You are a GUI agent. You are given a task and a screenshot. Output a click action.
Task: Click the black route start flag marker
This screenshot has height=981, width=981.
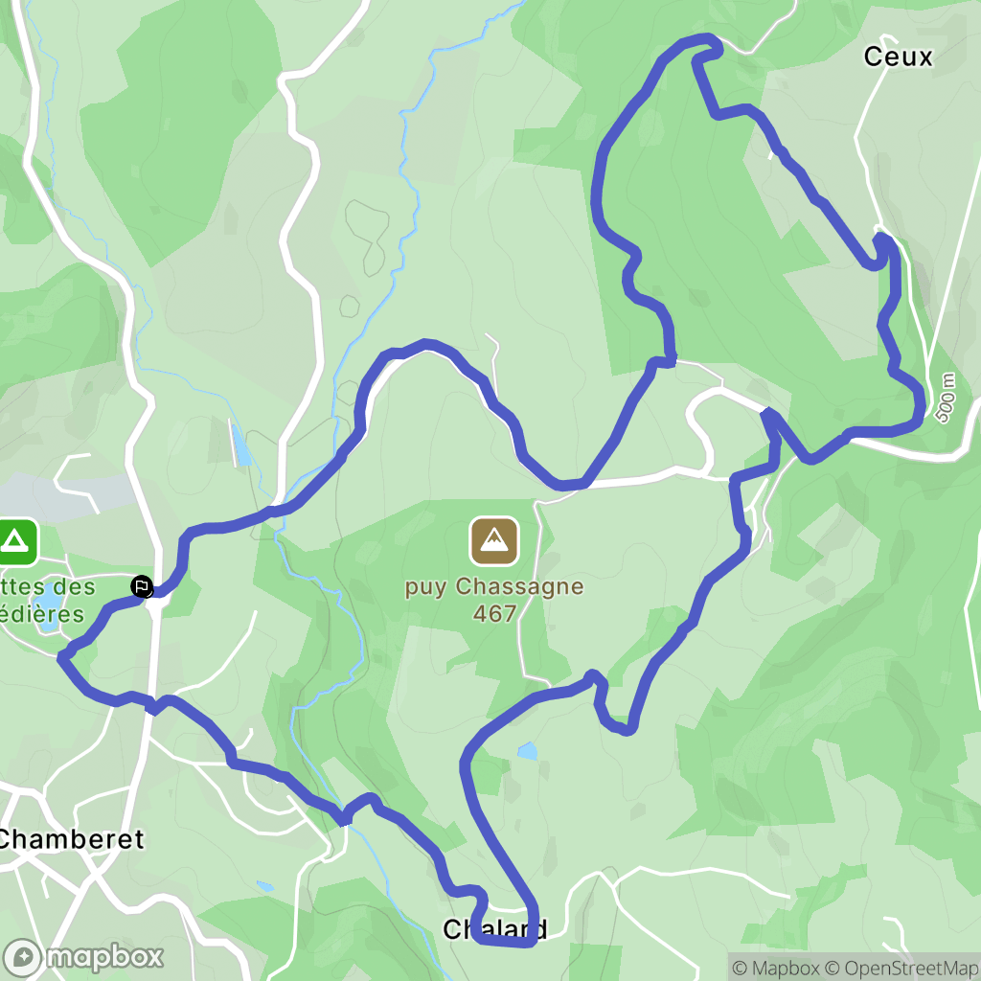pos(142,587)
